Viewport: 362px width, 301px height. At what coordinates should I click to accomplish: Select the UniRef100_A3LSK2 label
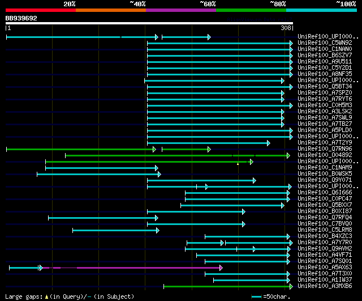click(x=325, y=112)
